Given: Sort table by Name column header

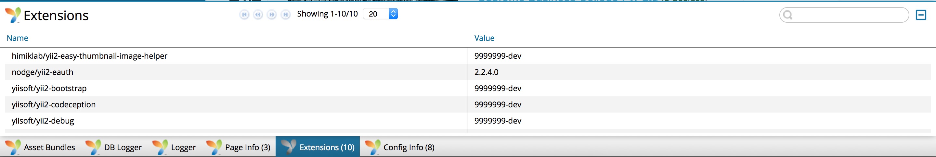Looking at the screenshot, I should [x=18, y=38].
